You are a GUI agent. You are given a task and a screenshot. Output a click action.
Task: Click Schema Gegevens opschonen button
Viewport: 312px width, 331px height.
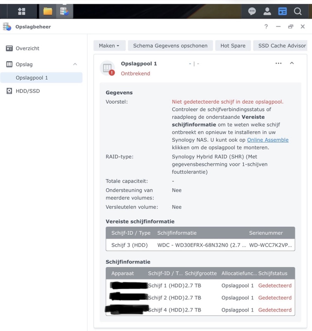tap(170, 46)
